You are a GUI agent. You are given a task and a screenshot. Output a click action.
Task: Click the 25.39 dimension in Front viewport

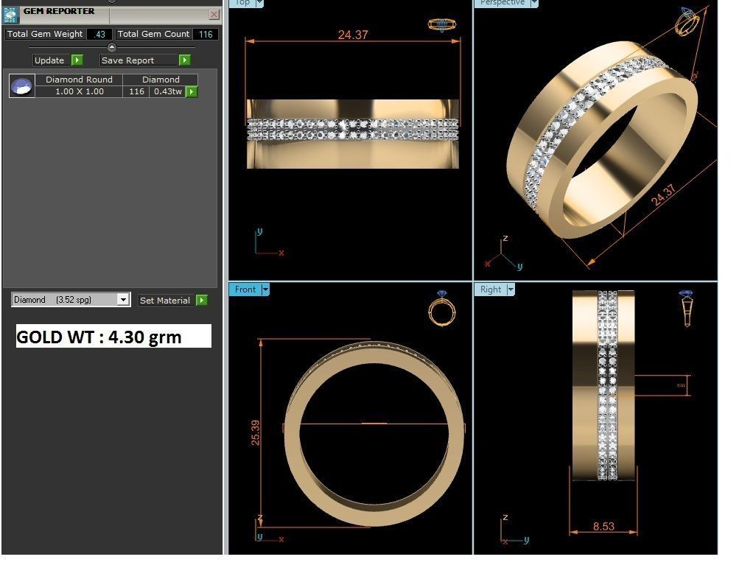tap(256, 432)
